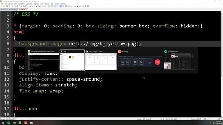Open Spotify from the taskbar
Screen dimensions: 223x125
[9, 123]
